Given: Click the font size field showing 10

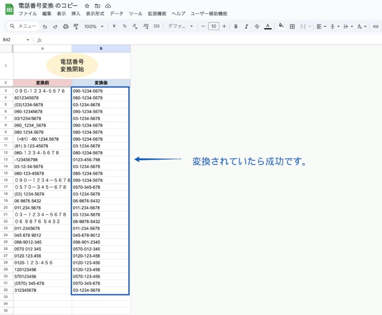Looking at the screenshot, I should (x=214, y=26).
